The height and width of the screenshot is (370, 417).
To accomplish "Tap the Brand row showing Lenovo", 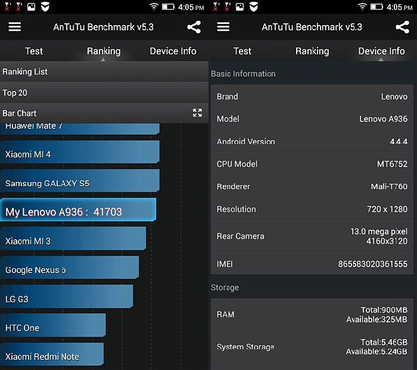I will click(312, 96).
